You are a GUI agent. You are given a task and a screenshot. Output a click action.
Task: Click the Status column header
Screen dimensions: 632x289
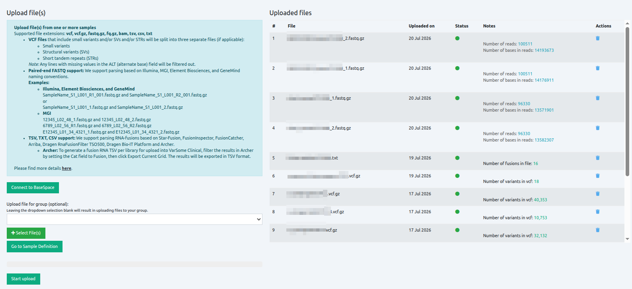(462, 26)
